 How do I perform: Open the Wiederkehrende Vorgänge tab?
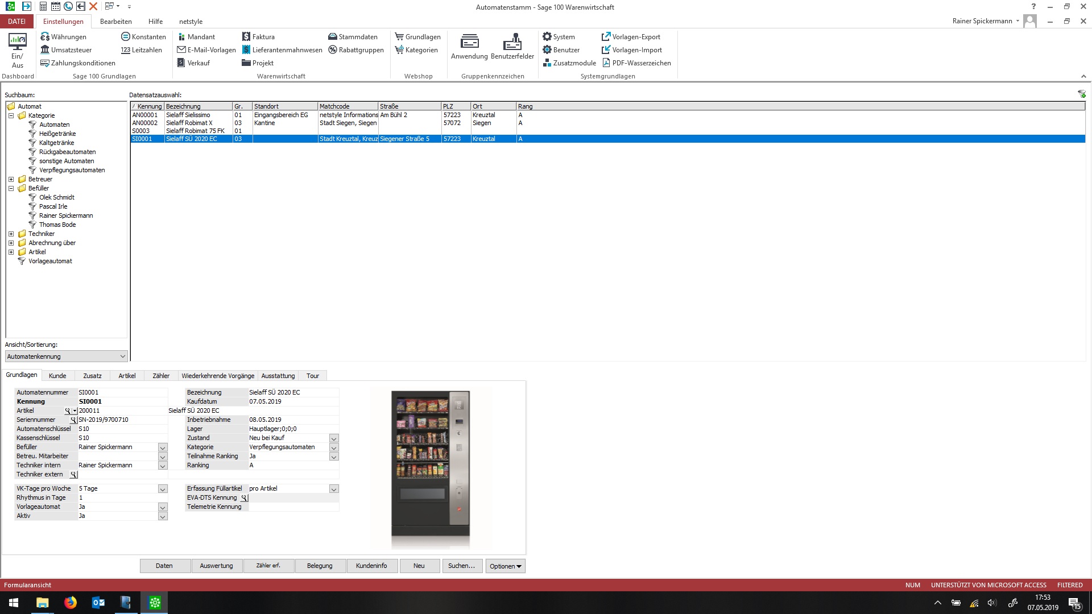coord(218,376)
